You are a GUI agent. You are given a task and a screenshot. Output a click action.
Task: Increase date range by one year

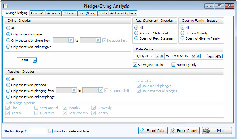pos(218,56)
